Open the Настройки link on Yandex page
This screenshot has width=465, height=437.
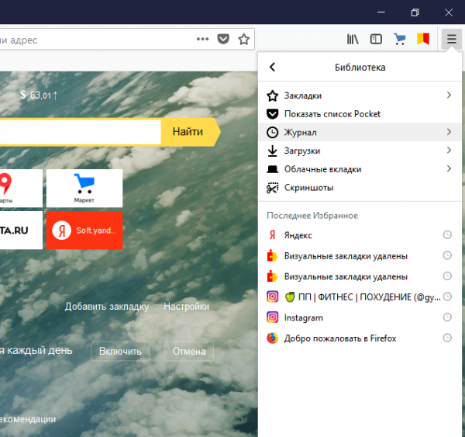[x=186, y=307]
